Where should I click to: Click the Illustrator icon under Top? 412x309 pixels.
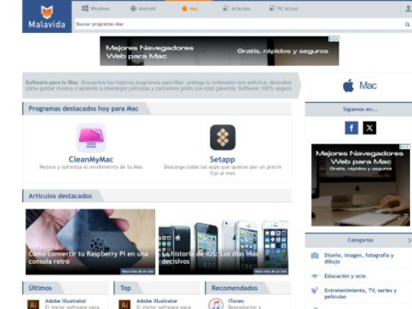pyautogui.click(x=124, y=304)
